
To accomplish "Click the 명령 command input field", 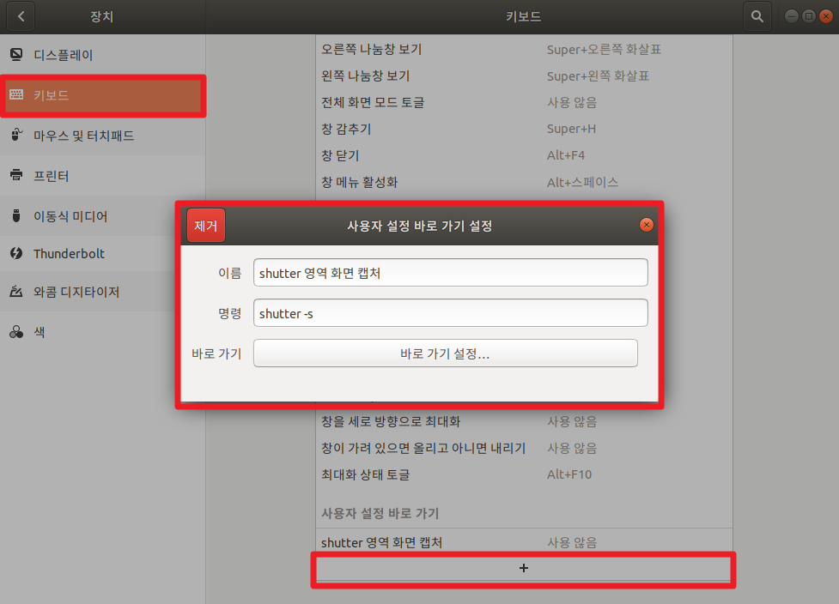I will (x=451, y=312).
